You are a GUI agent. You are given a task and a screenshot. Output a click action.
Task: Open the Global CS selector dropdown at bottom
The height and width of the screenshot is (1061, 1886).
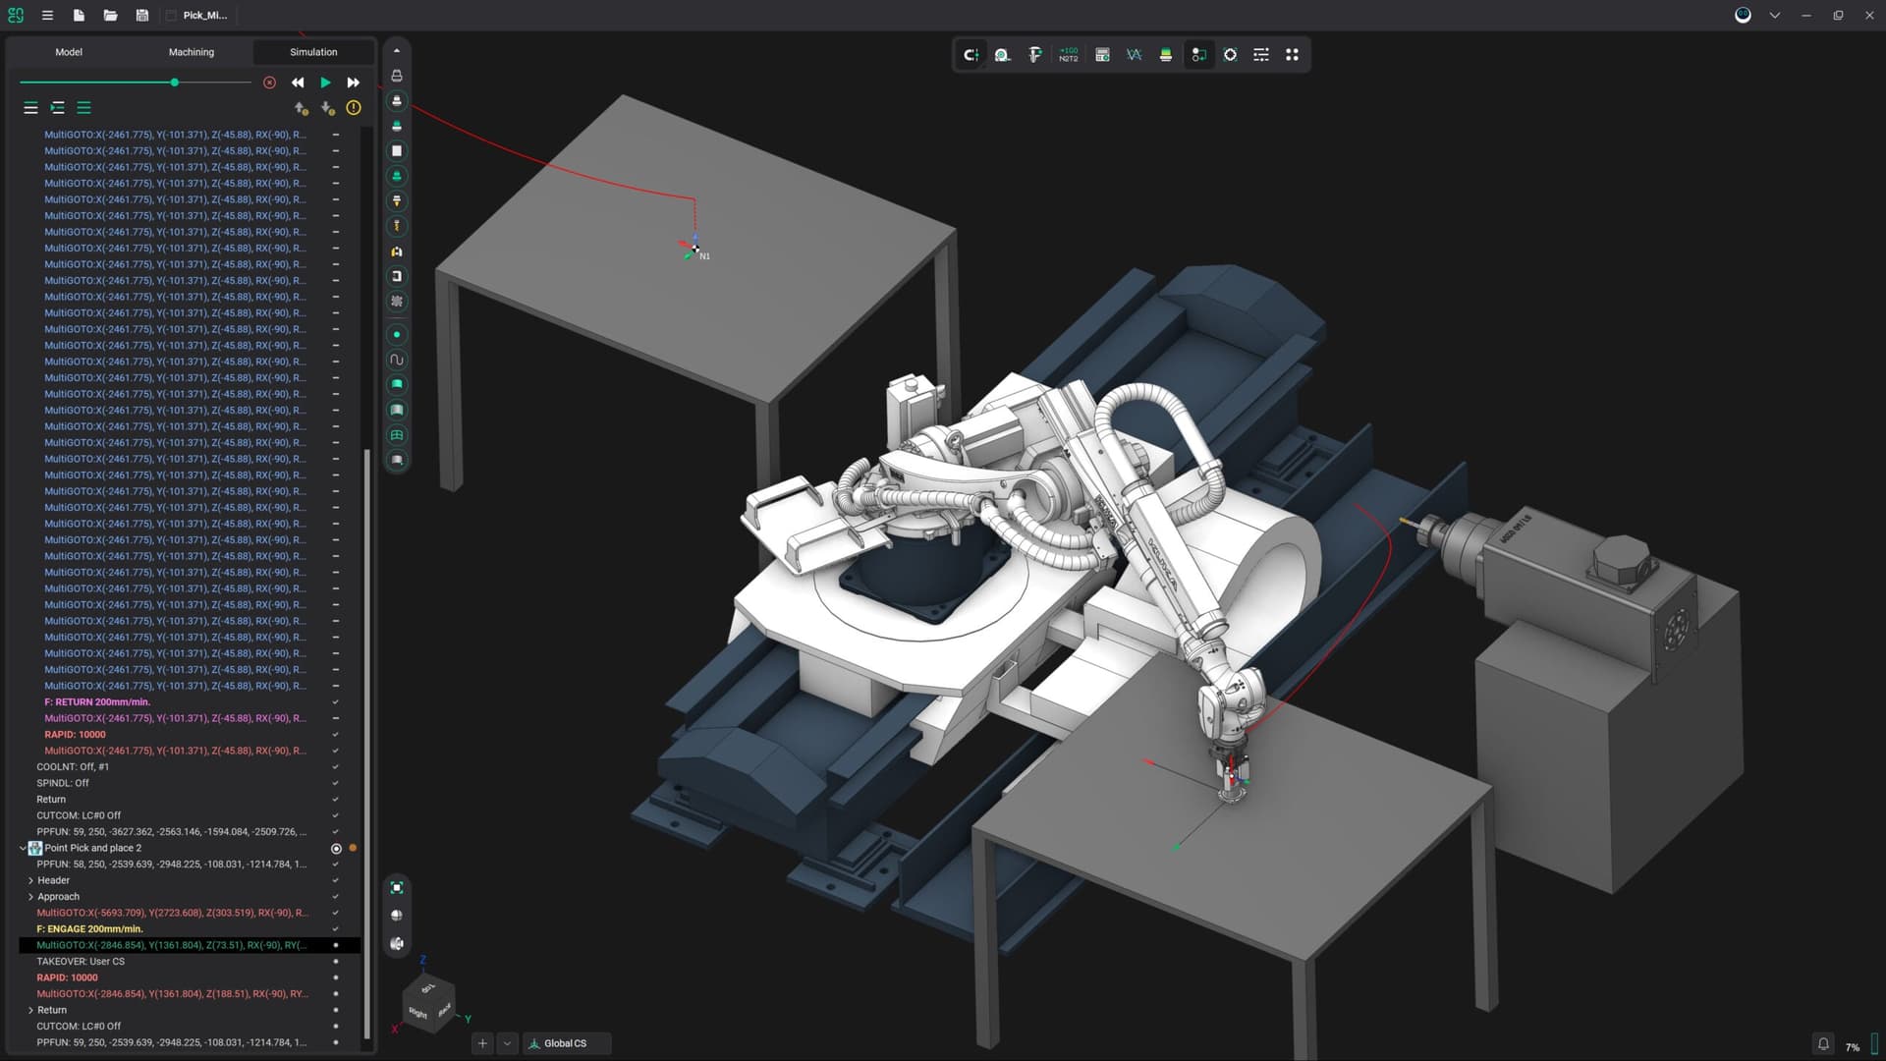(567, 1042)
